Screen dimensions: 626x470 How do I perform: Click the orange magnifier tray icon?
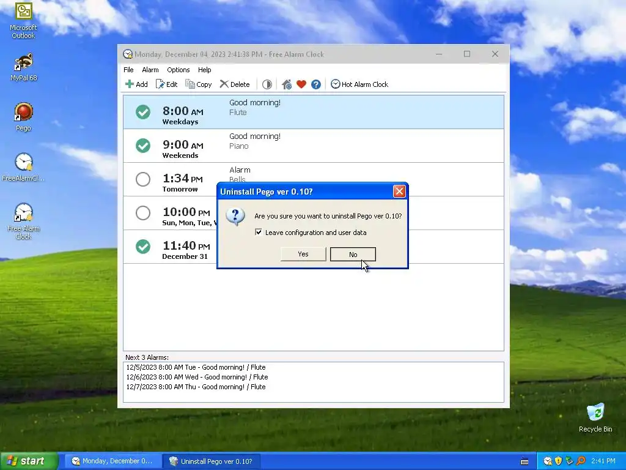pyautogui.click(x=581, y=461)
